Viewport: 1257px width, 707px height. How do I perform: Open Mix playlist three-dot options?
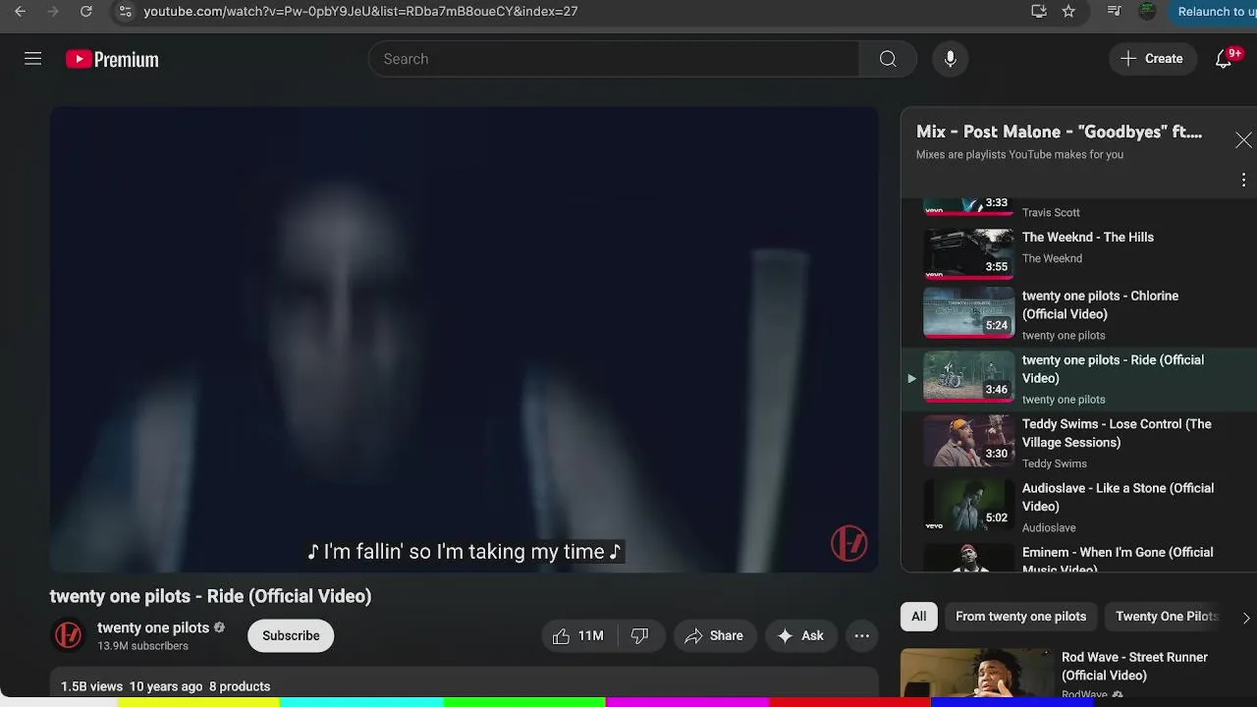[x=1243, y=180]
